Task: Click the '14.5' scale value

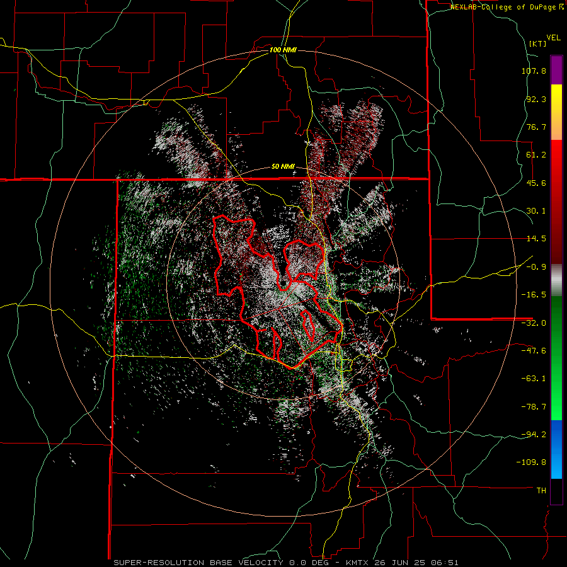Action: (536, 239)
